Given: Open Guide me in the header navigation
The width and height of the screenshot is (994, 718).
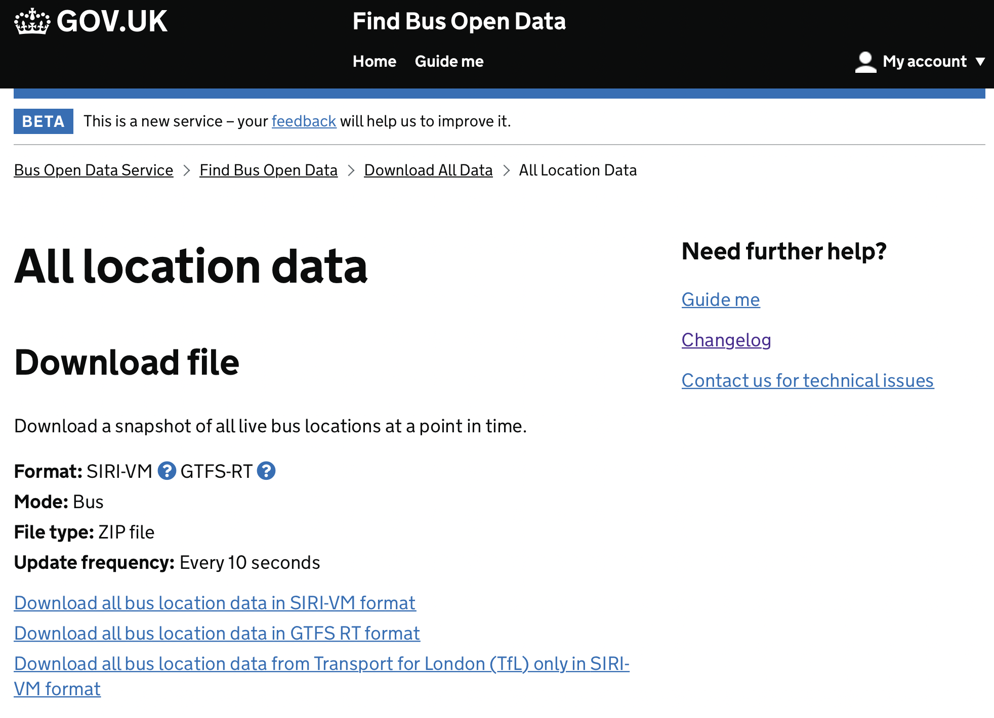Looking at the screenshot, I should coord(449,62).
